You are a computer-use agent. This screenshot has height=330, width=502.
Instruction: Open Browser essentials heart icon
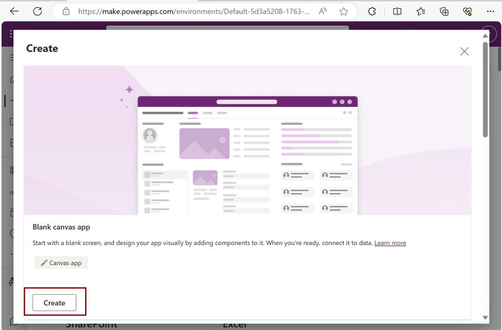click(467, 12)
